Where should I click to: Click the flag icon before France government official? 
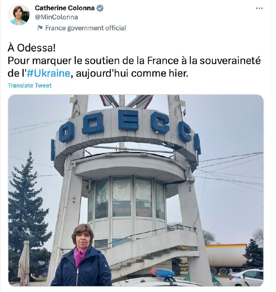point(40,28)
